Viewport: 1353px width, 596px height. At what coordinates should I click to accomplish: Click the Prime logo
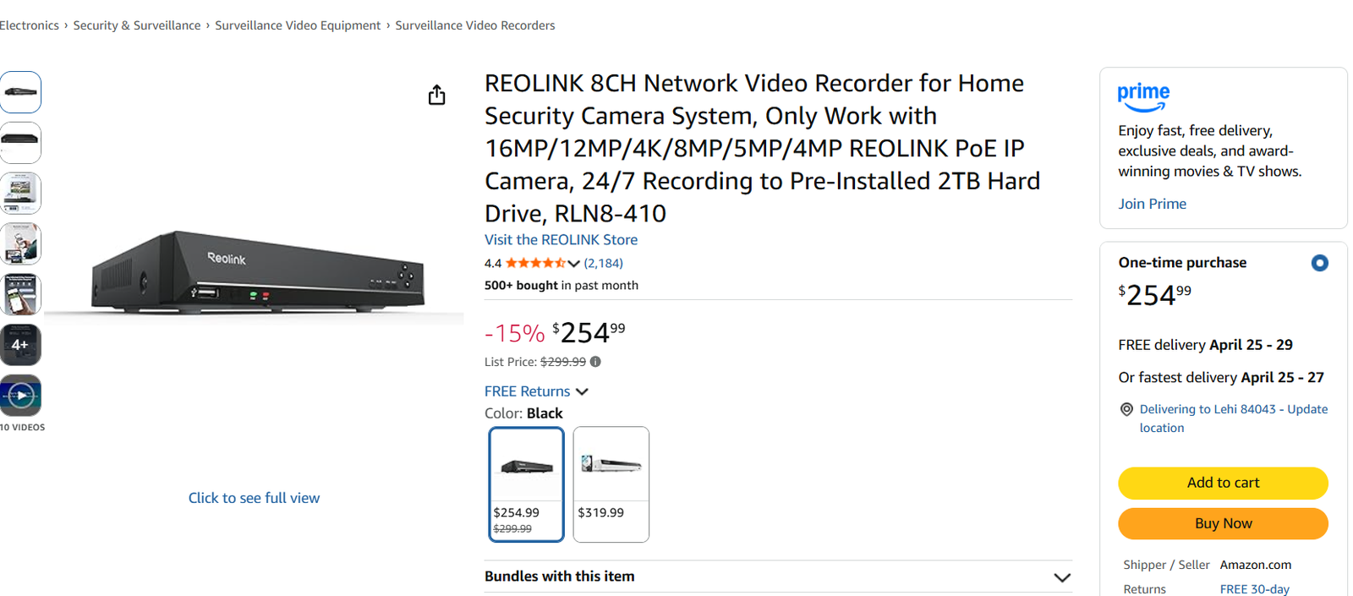click(1143, 96)
